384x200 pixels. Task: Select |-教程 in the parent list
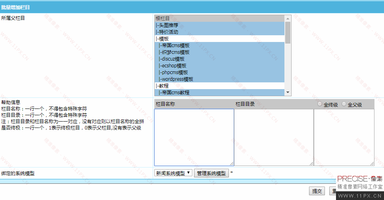[219, 86]
